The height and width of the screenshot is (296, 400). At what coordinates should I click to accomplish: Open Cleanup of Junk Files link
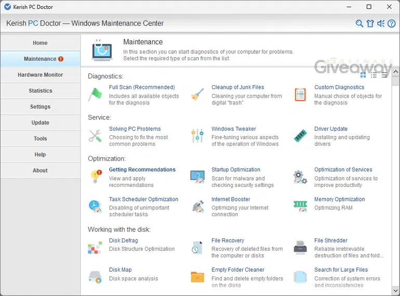[238, 87]
